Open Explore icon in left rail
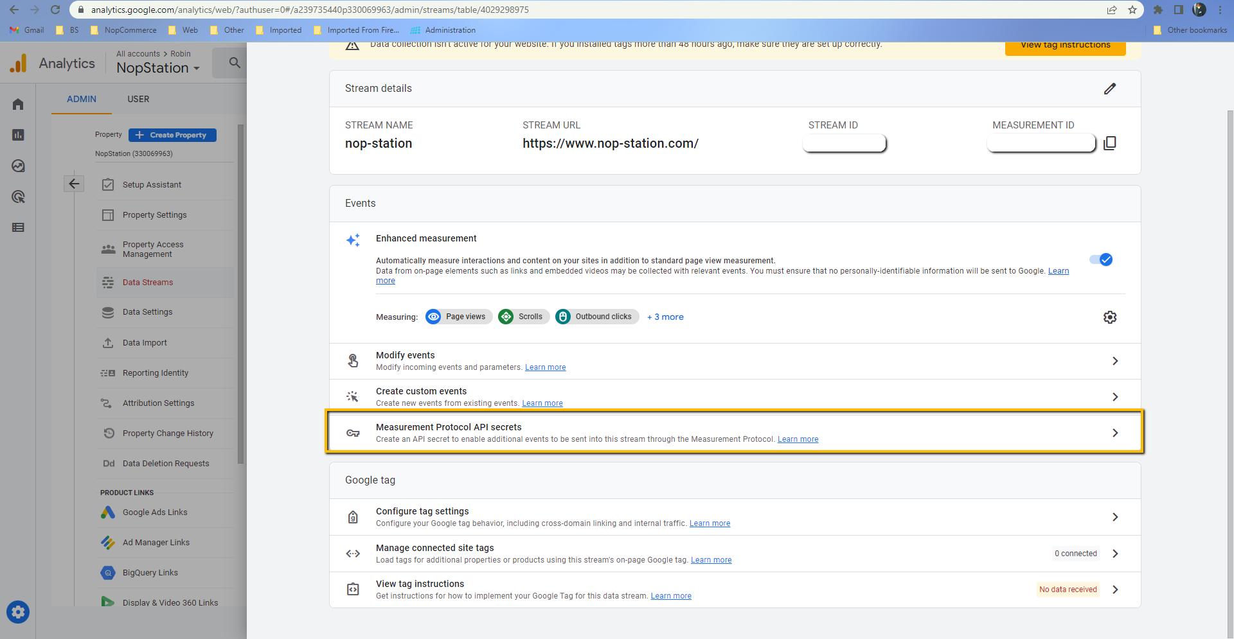1234x639 pixels. (18, 166)
